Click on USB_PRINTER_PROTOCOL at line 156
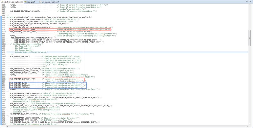The width and height of the screenshot is (253, 128). 20,87
